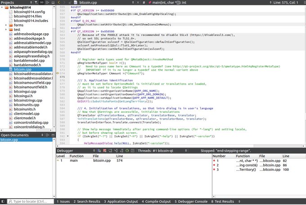Toggle synchronize with editor link icon
The width and height of the screenshot is (306, 205).
[42, 2]
